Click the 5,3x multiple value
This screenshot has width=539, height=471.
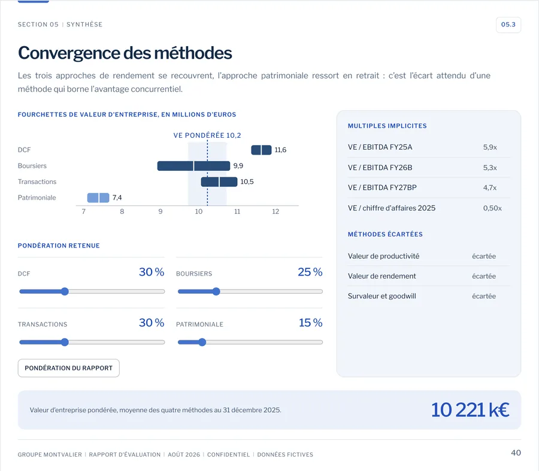point(490,168)
